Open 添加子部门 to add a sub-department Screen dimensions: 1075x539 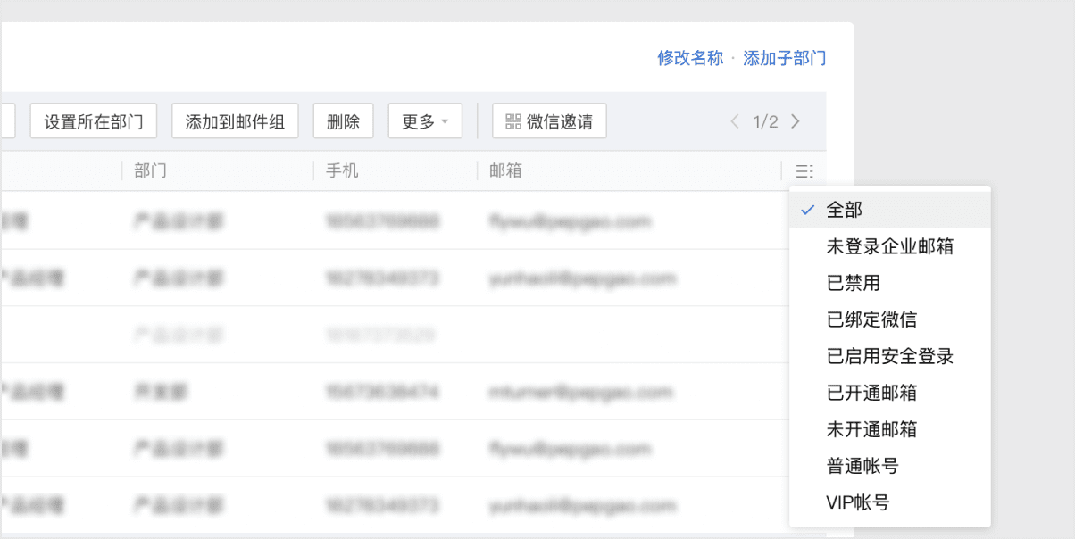point(786,58)
